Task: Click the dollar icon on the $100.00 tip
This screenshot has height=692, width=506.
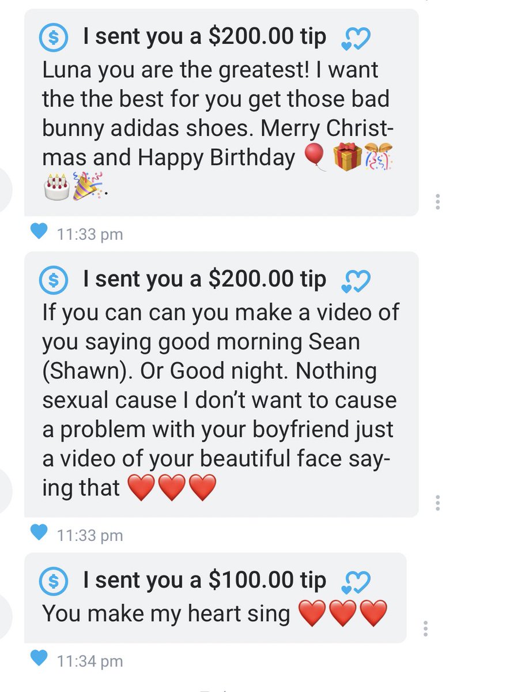Action: 54,581
